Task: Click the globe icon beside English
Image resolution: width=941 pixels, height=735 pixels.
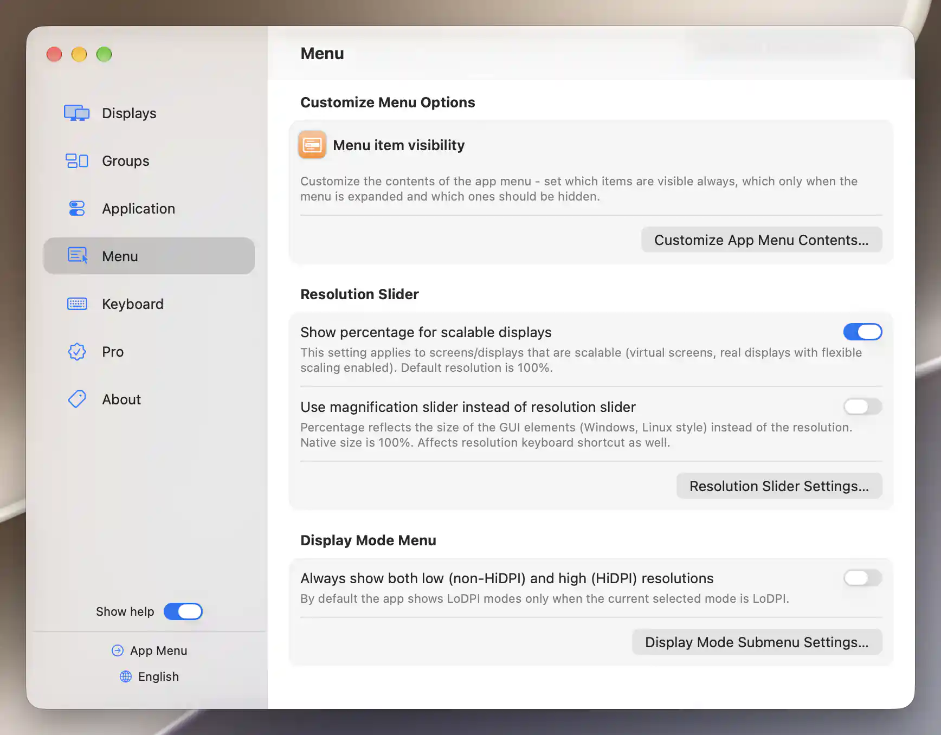Action: click(125, 676)
